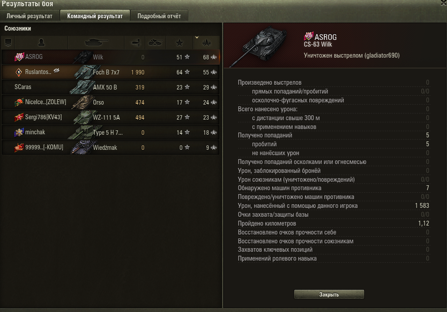
Task: Switch to Личный результат tab
Action: 29,16
